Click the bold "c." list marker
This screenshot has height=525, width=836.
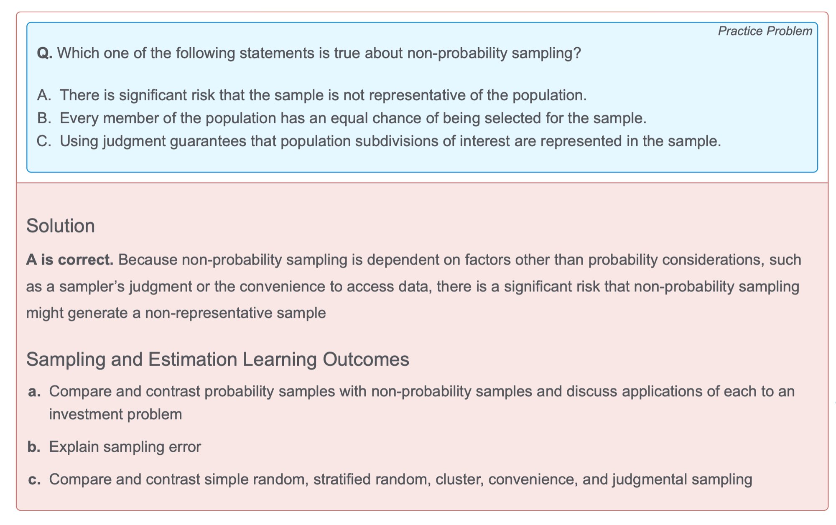click(35, 479)
